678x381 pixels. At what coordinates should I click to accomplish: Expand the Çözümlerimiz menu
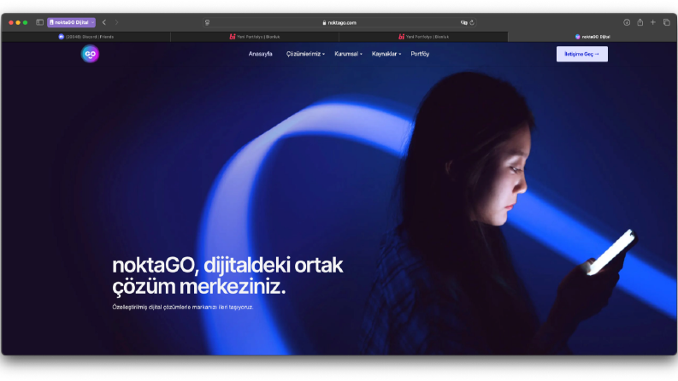305,54
